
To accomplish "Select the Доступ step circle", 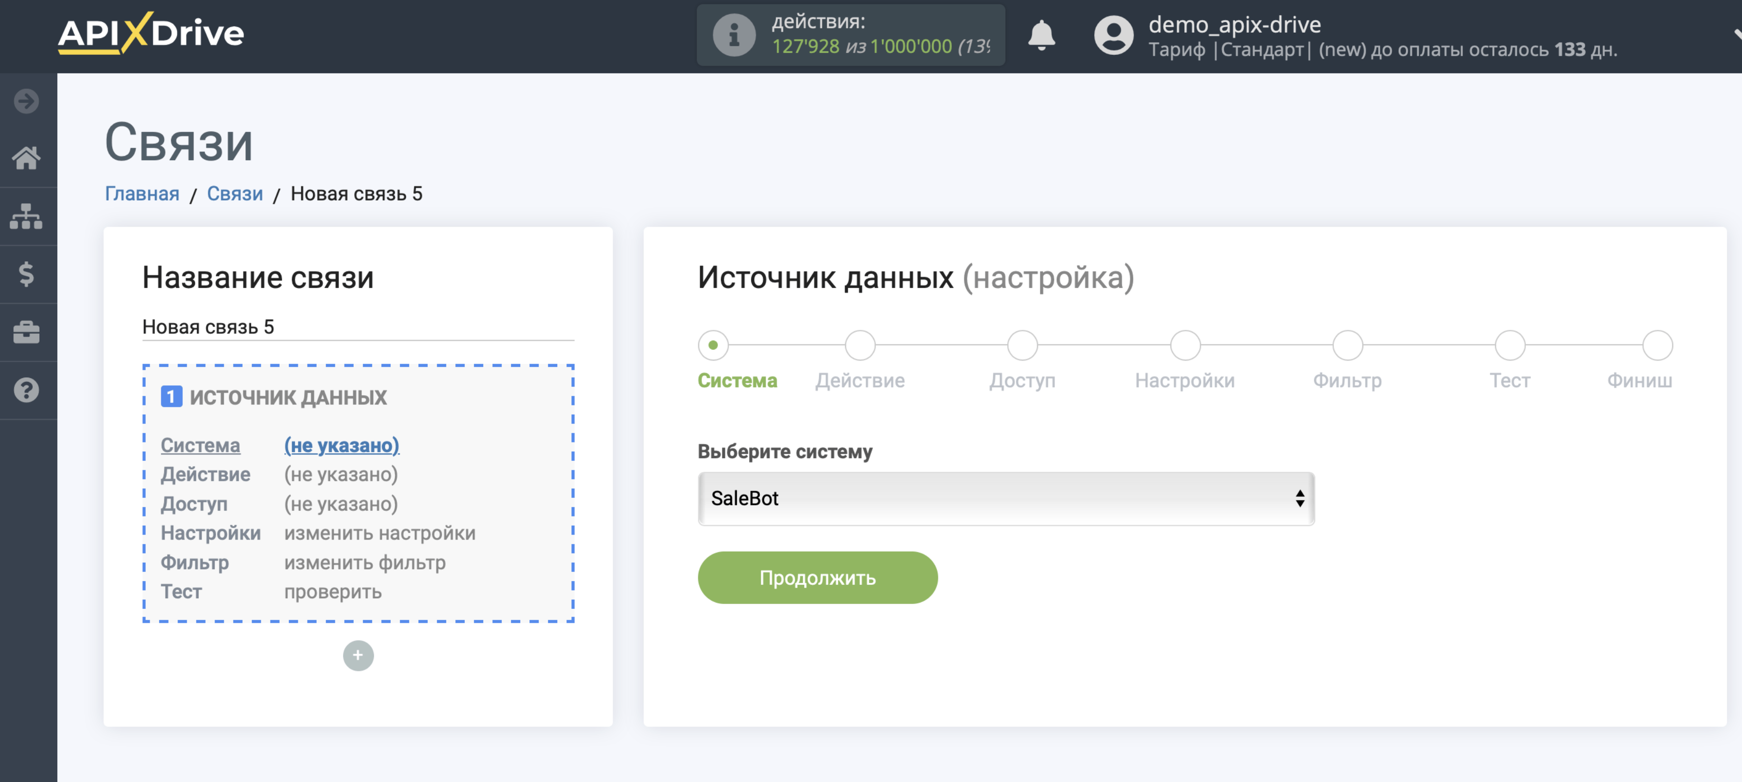I will click(x=1023, y=345).
